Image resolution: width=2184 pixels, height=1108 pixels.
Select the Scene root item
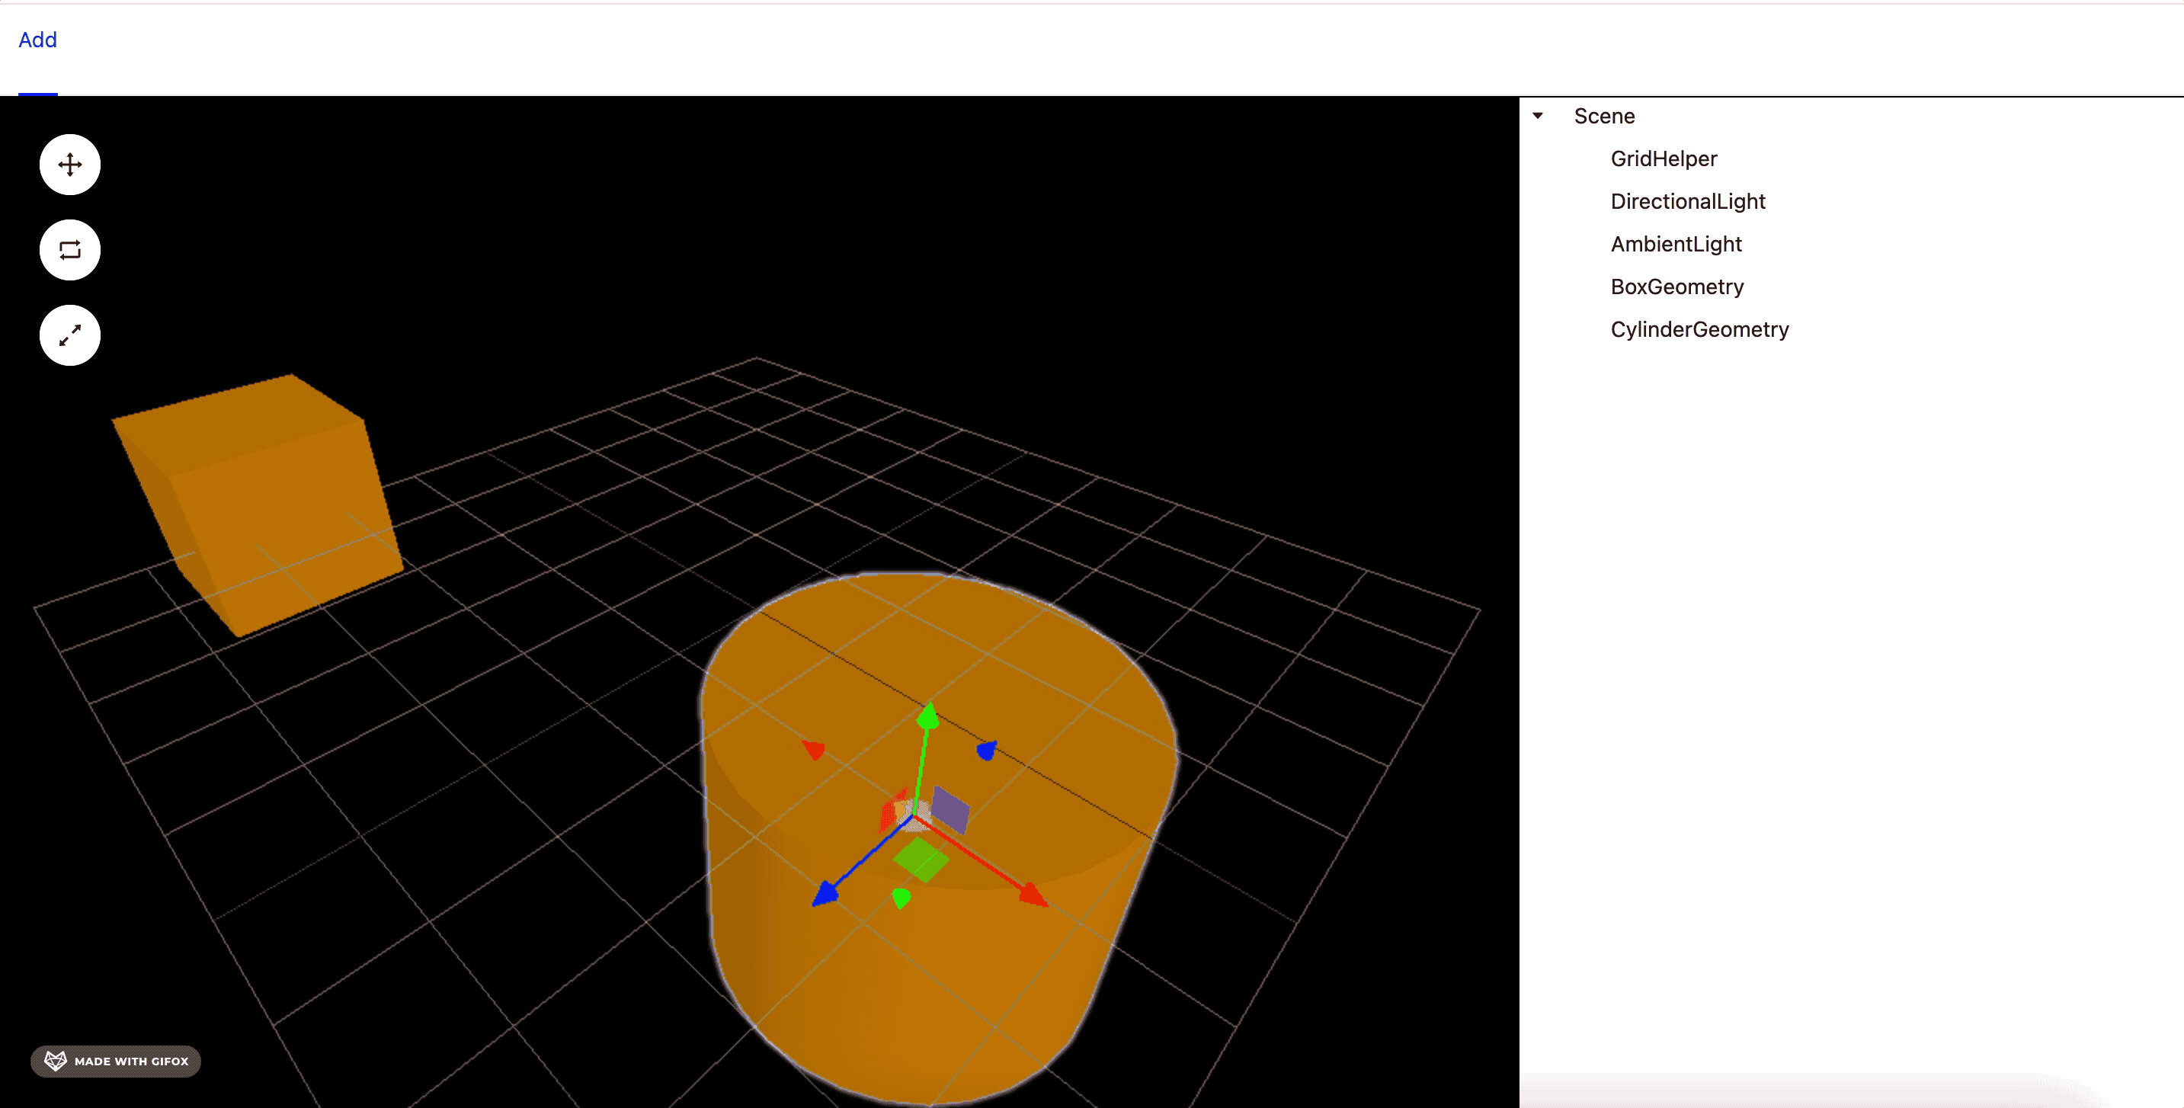tap(1604, 116)
